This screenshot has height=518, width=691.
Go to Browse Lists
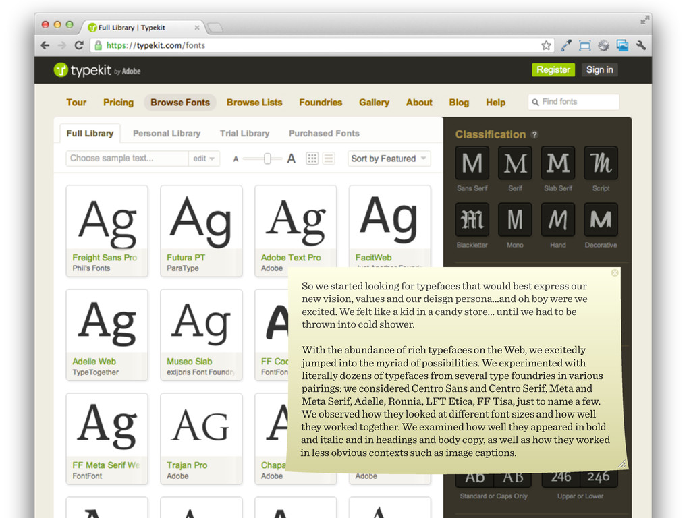click(254, 103)
